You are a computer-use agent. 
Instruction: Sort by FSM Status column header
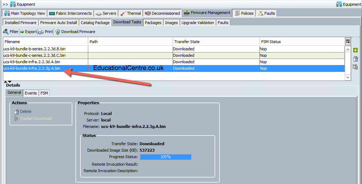pyautogui.click(x=302, y=42)
